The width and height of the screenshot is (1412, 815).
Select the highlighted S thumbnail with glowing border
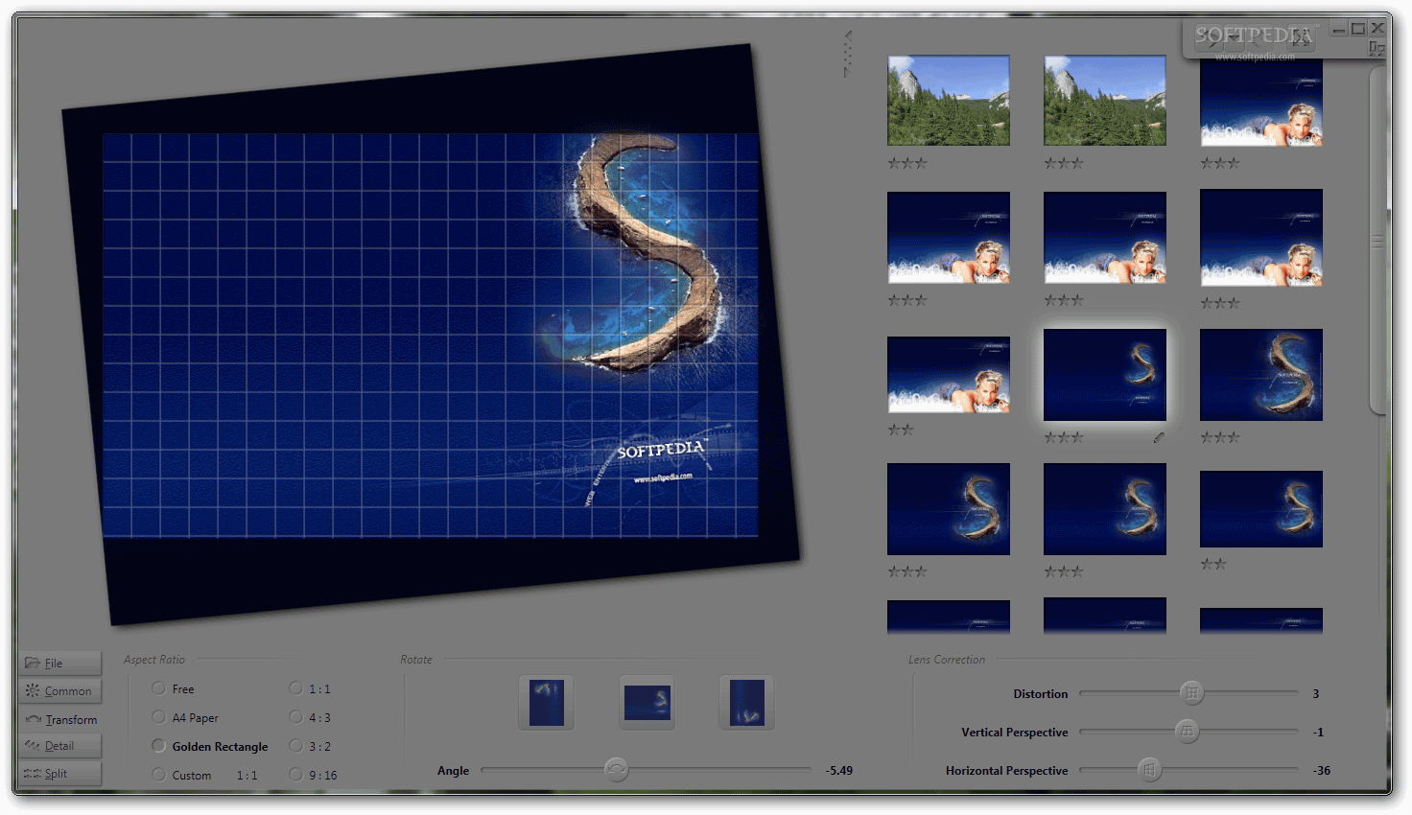pyautogui.click(x=1105, y=375)
